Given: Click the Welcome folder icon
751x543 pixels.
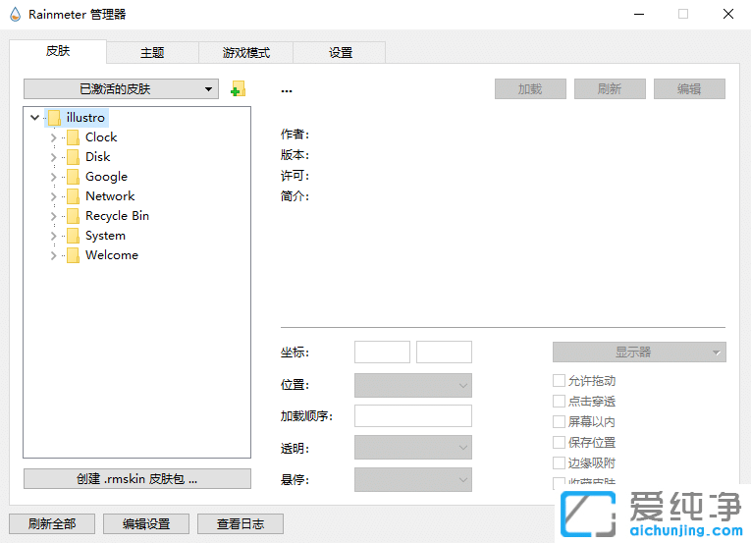Looking at the screenshot, I should tap(73, 255).
